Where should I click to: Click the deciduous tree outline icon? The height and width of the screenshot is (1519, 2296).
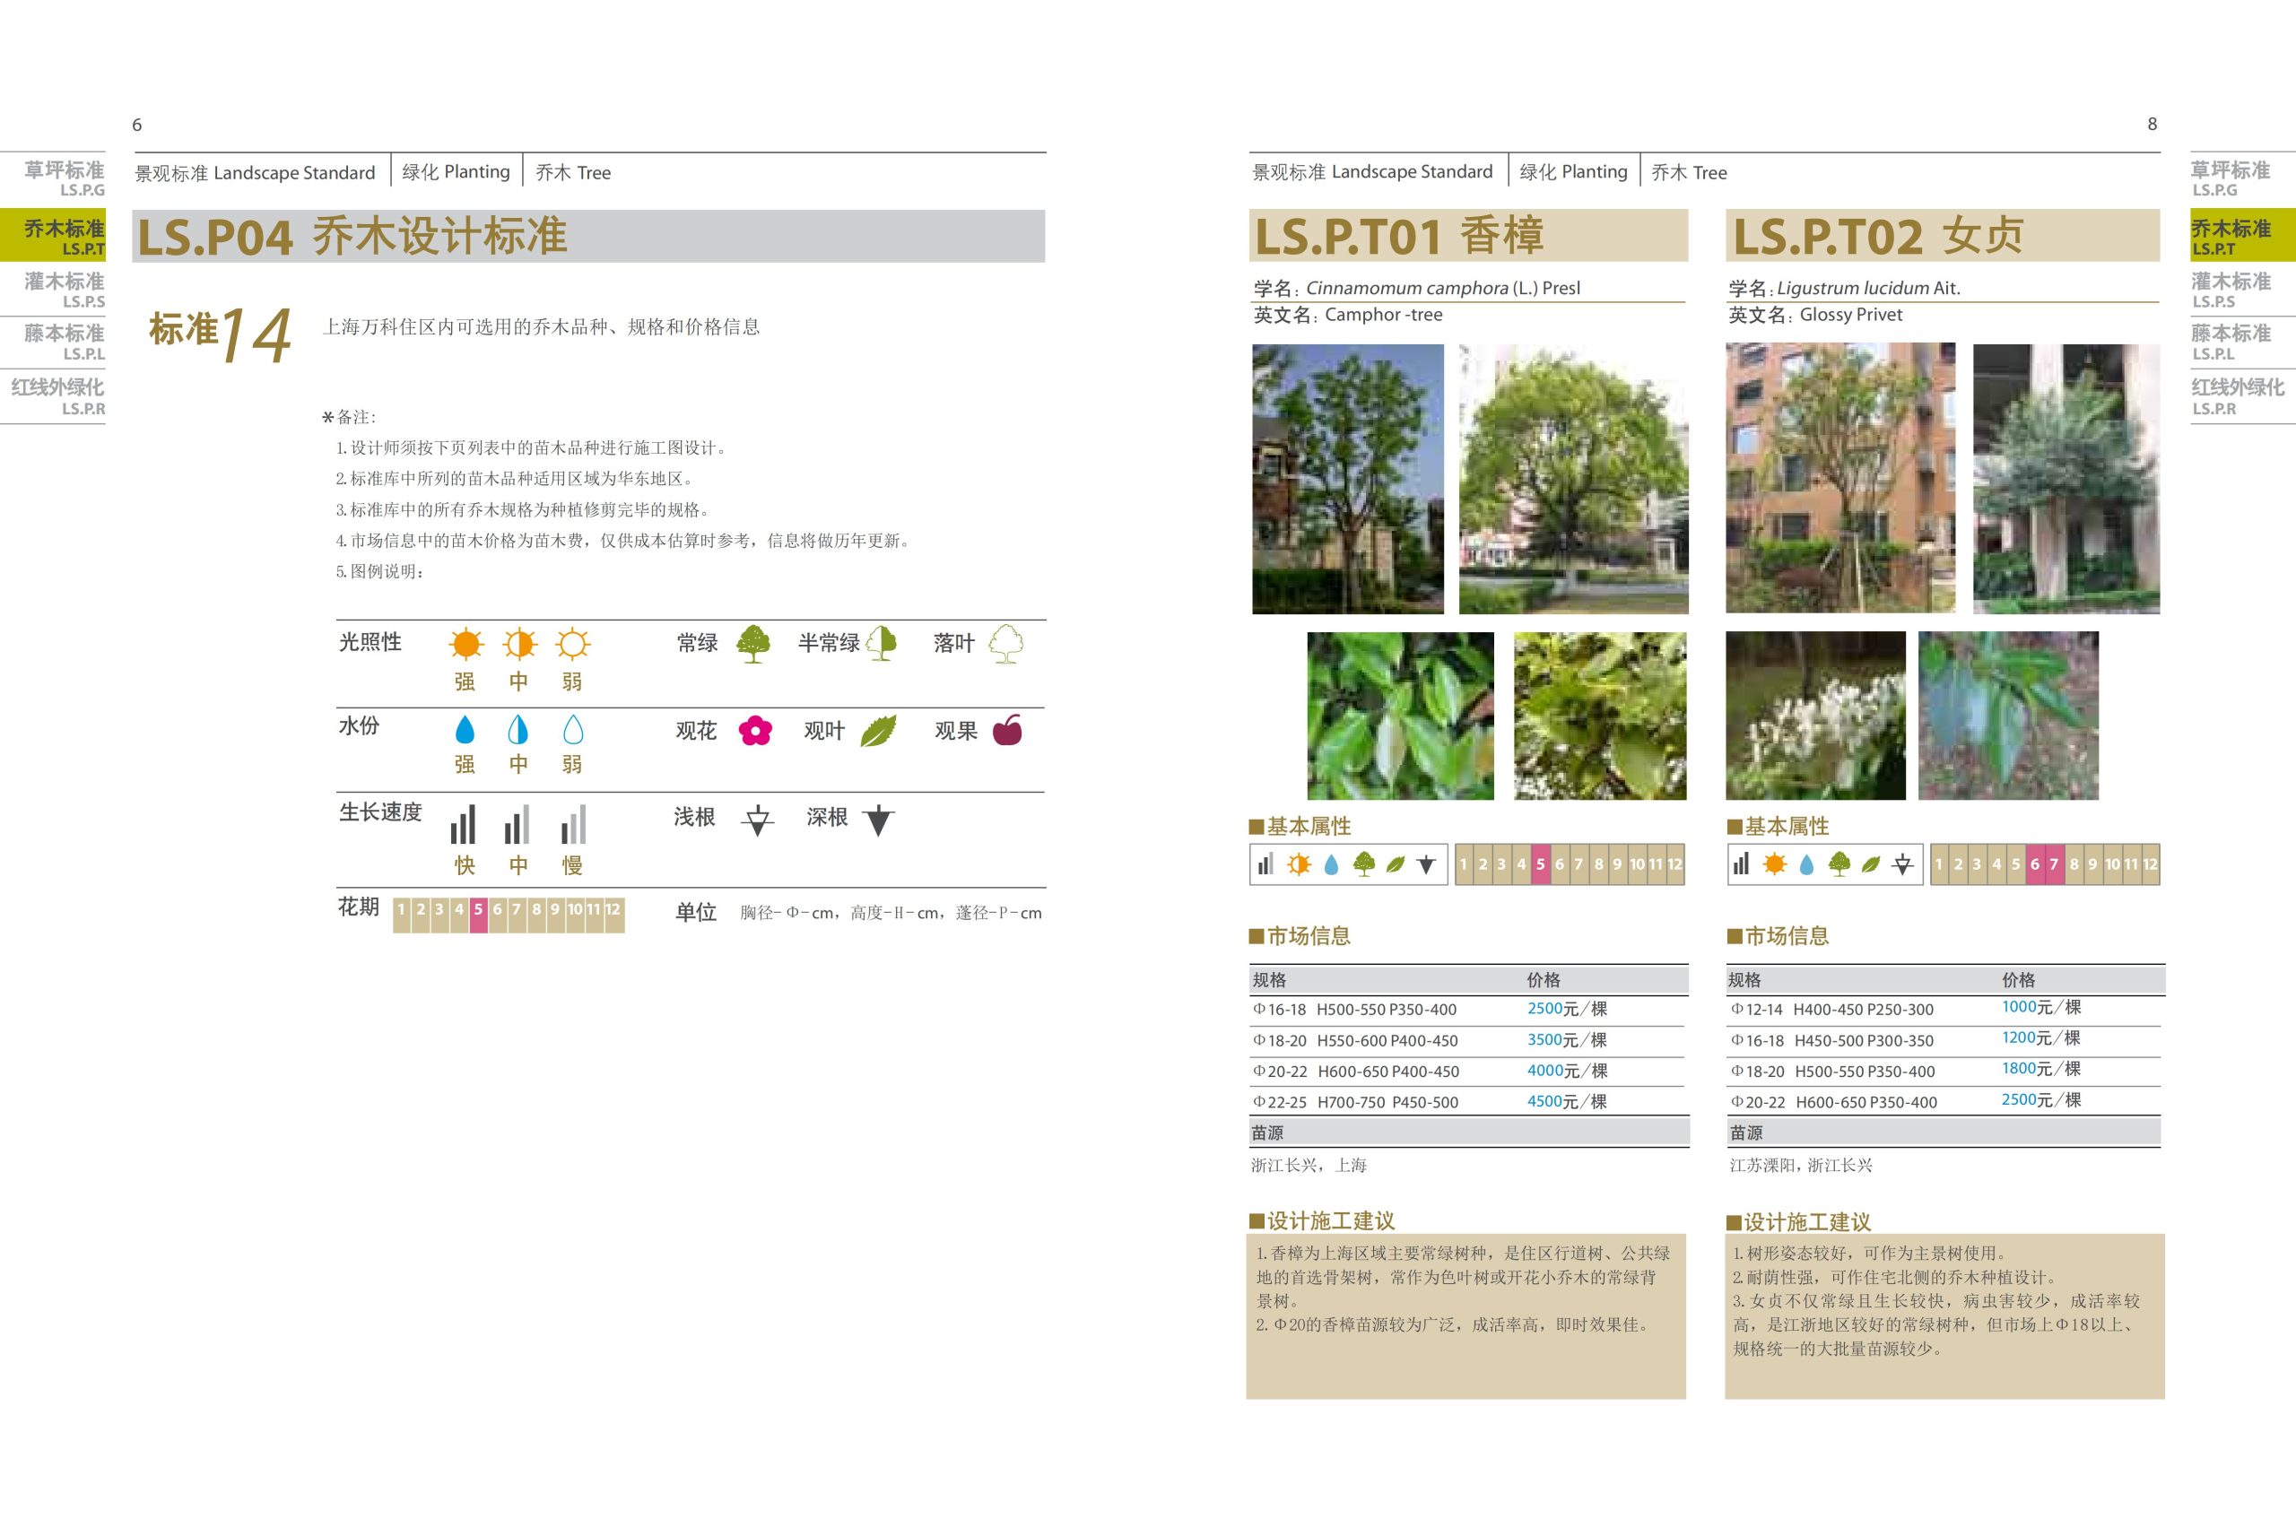point(1005,643)
